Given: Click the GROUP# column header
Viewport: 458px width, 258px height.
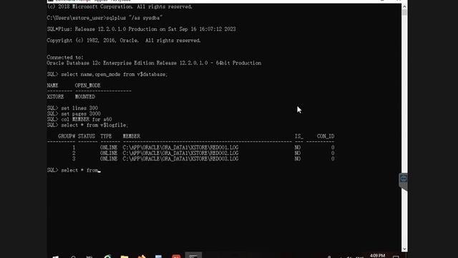Looking at the screenshot, I should pos(67,136).
